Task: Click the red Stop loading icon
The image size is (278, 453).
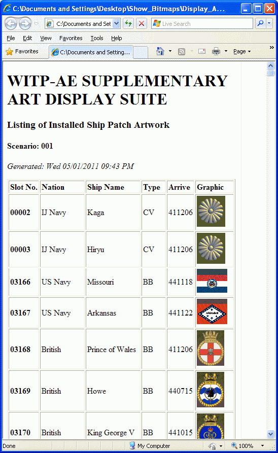Action: (x=142, y=23)
